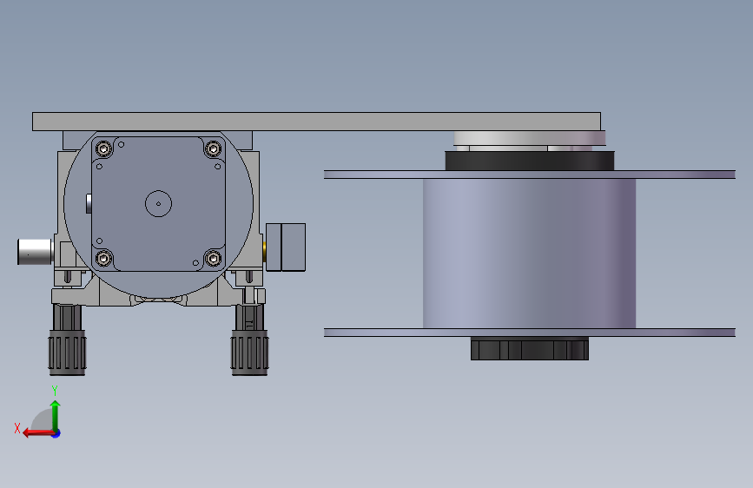
Task: Select the silver hub under the top plate
Action: pyautogui.click(x=529, y=138)
